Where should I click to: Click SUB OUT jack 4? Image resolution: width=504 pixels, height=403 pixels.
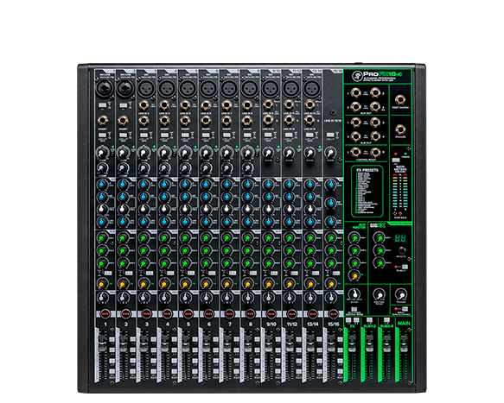(x=375, y=136)
